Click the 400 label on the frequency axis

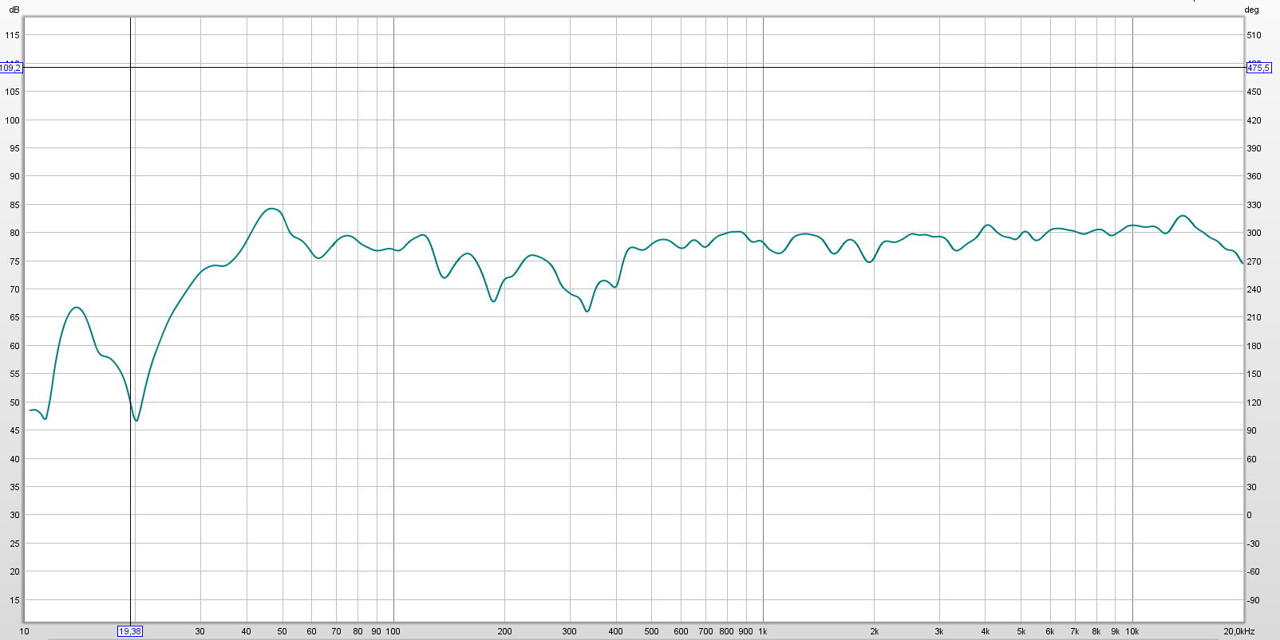click(615, 631)
